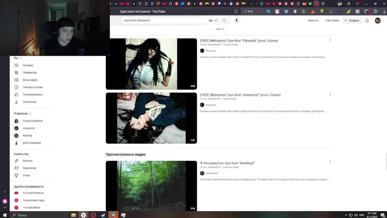Expand the Подписки section chevron
387x218 pixels.
pyautogui.click(x=31, y=114)
